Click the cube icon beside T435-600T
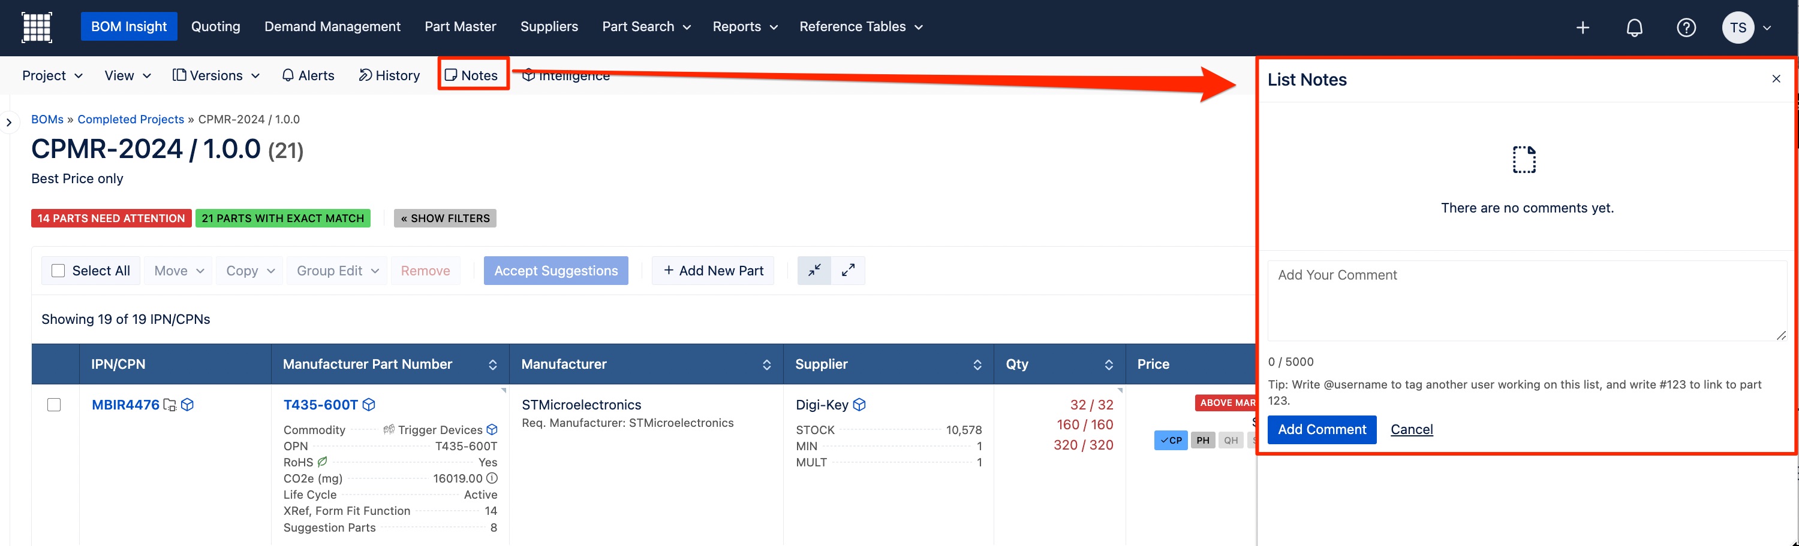Screen dimensions: 1799x546 [x=369, y=405]
